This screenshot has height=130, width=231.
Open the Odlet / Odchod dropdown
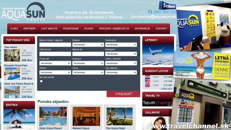pyautogui.click(x=121, y=63)
